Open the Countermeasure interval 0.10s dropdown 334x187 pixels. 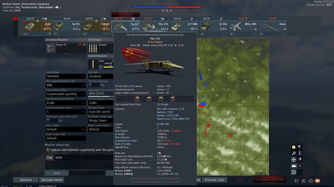(65, 103)
